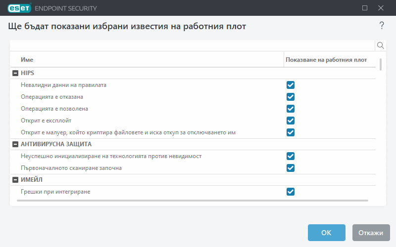
Task: Click the ИМЕЙЛ group label
Action: pyautogui.click(x=32, y=180)
